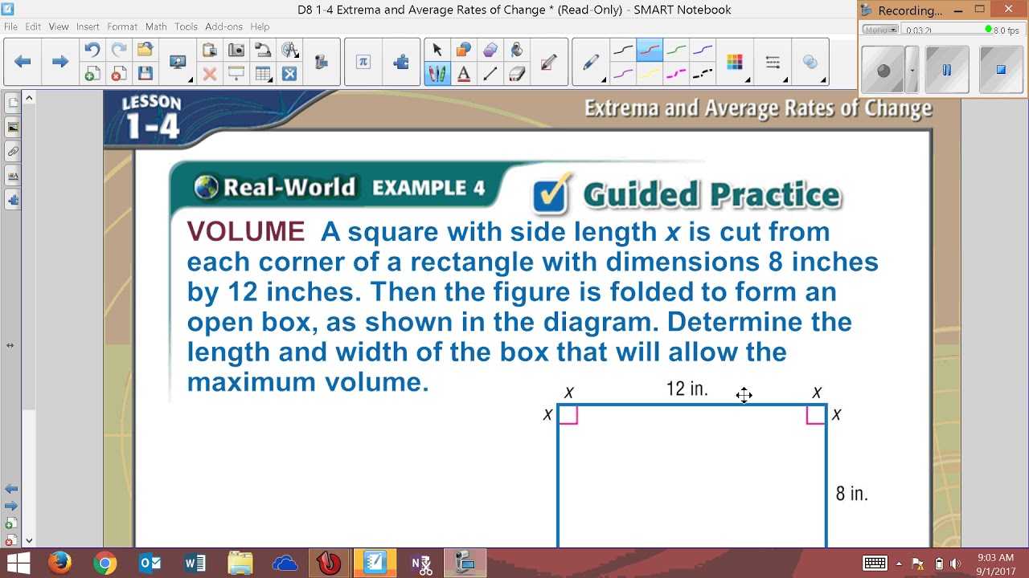Delete the current page with red x page icon
The width and height of the screenshot is (1029, 578).
click(118, 74)
